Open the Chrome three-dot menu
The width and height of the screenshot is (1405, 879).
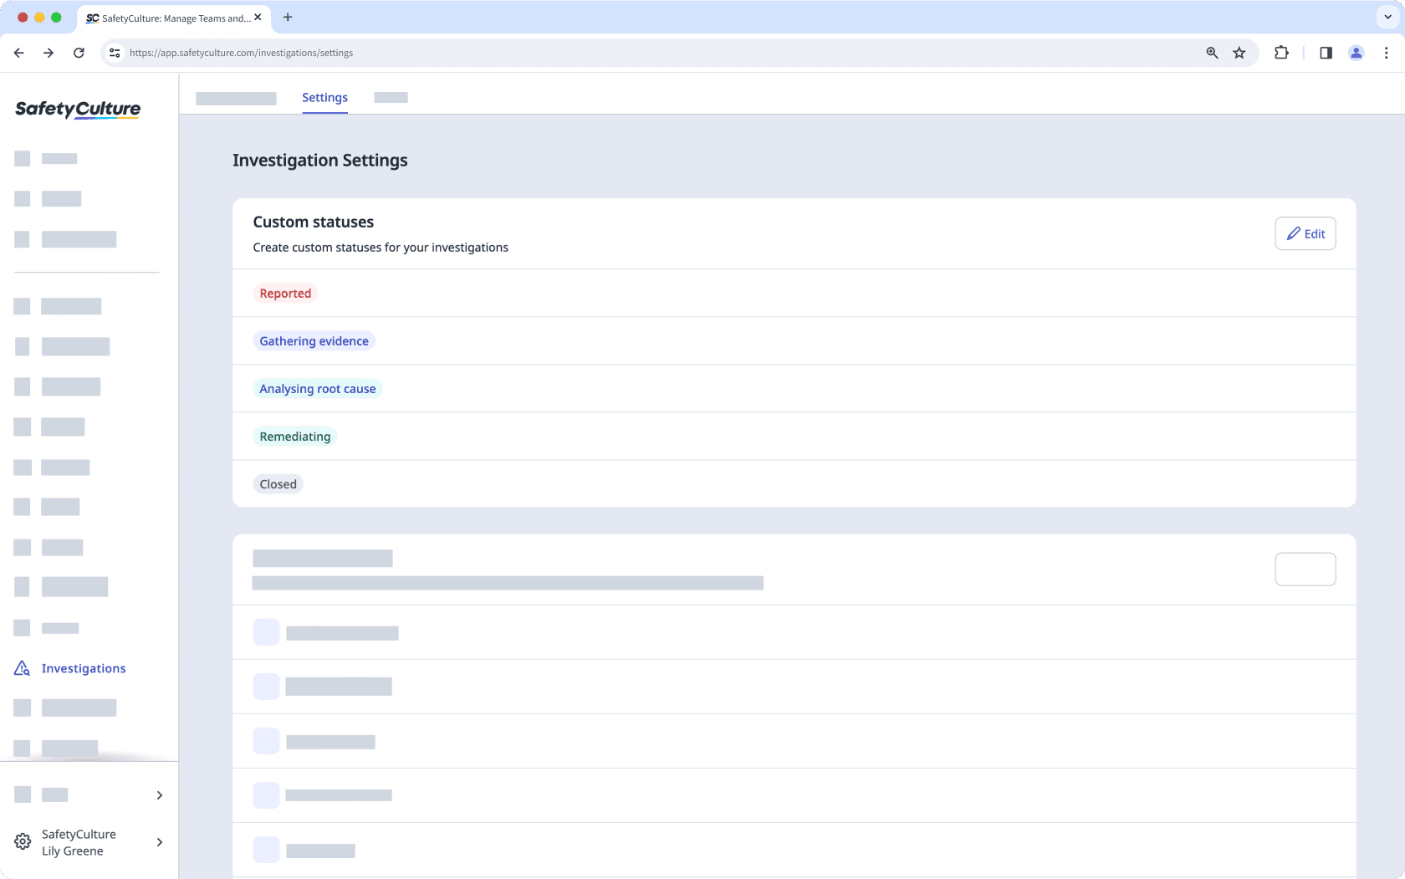[1386, 52]
